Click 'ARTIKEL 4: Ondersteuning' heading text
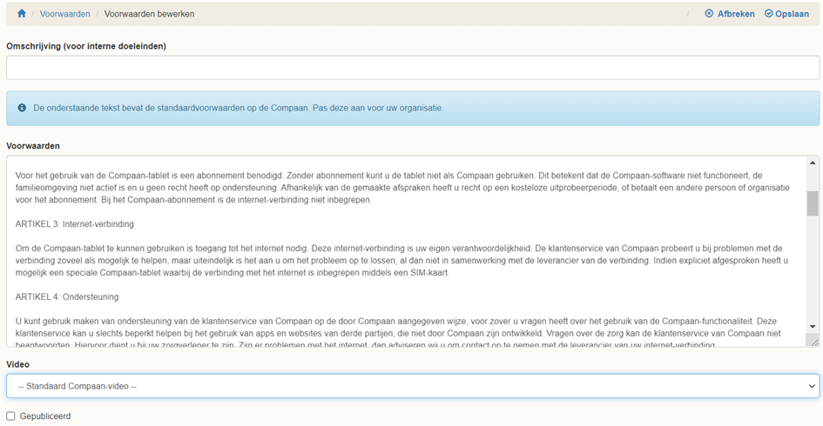This screenshot has height=426, width=823. (67, 296)
